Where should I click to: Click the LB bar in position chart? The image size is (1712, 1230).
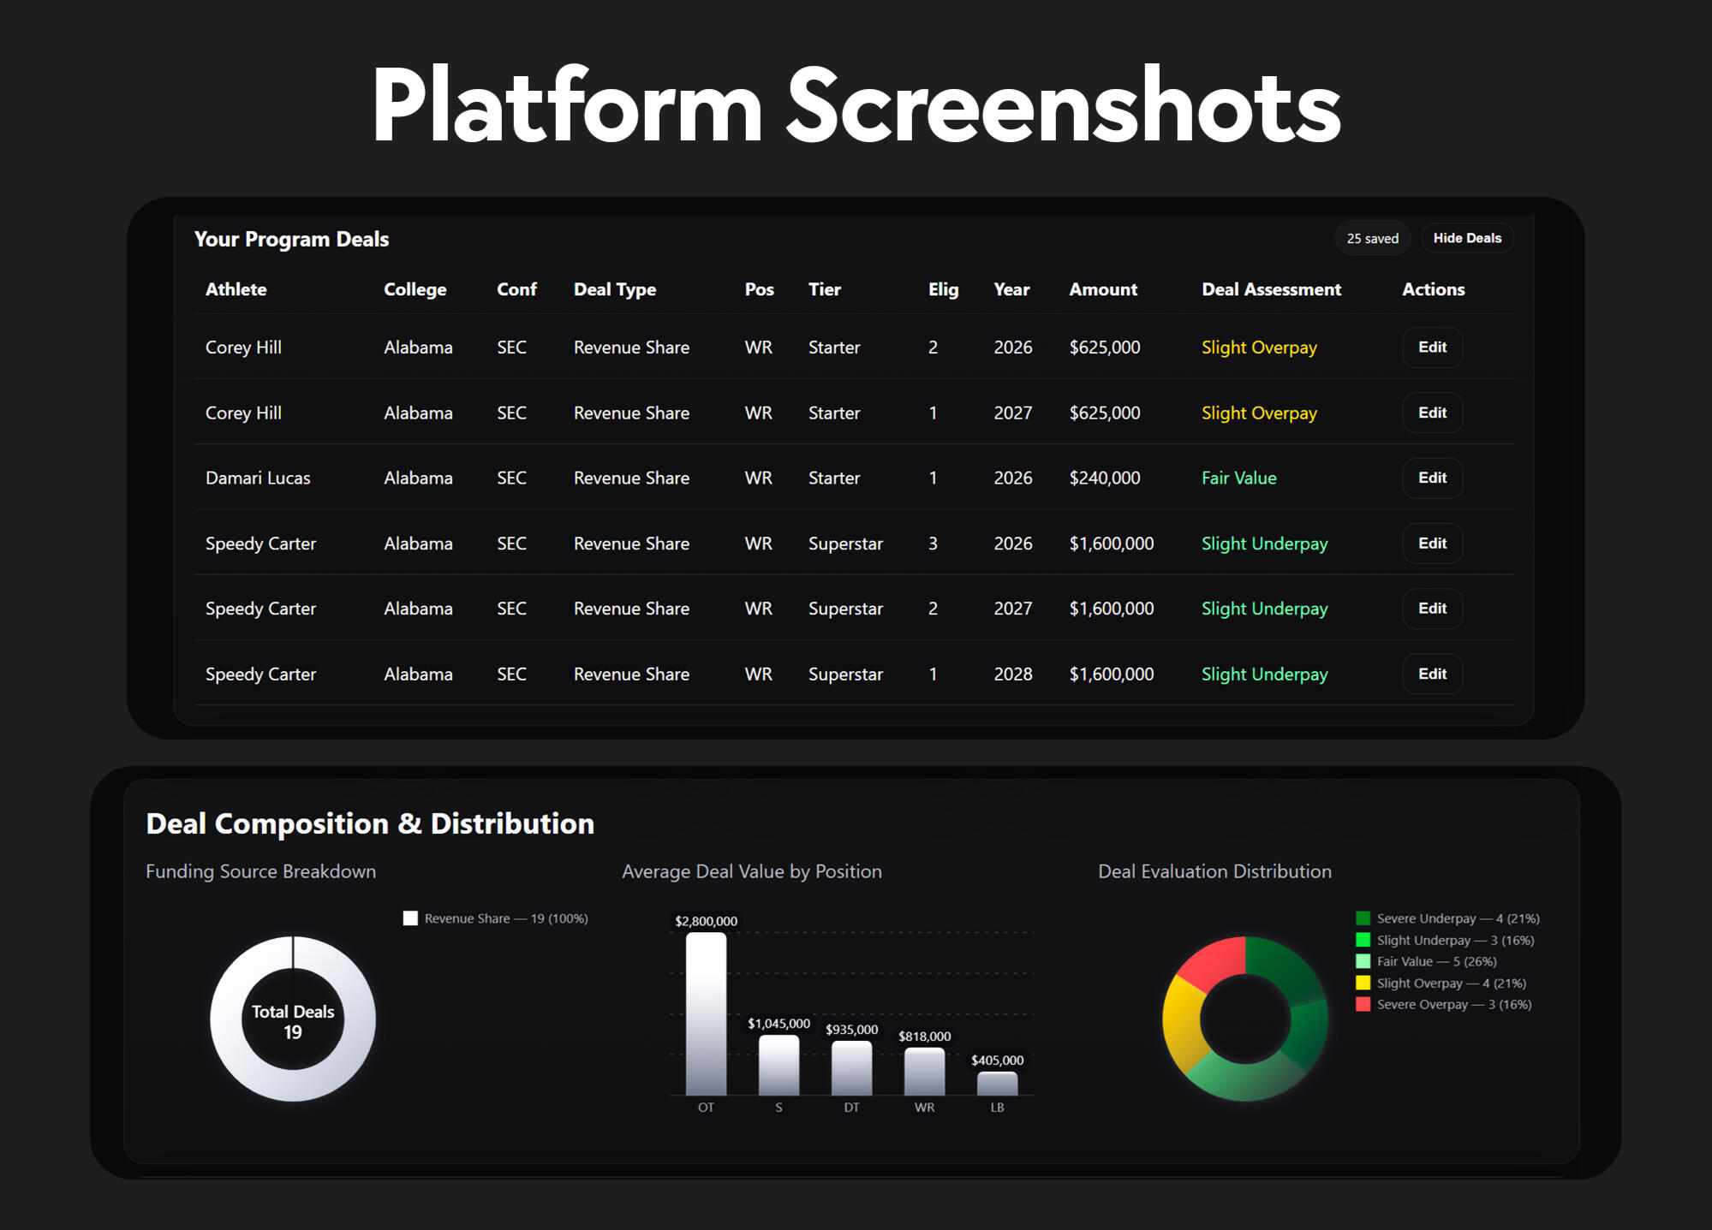997,1084
